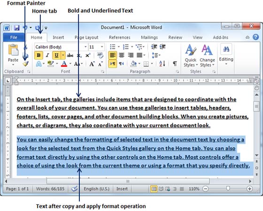Viewport: 263px width, 211px height.
Task: Toggle right-to-left text direction
Action: [x=121, y=63]
